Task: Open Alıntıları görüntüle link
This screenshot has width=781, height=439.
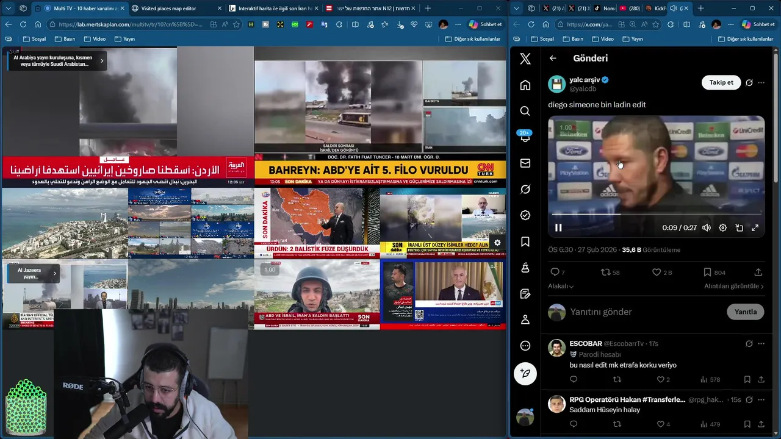Action: pos(734,287)
